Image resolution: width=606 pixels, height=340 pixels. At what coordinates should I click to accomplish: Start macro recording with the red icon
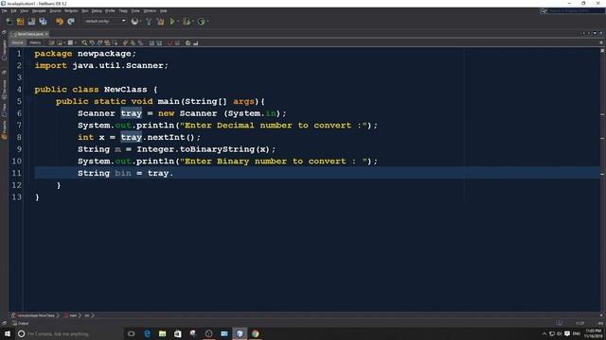coord(169,42)
